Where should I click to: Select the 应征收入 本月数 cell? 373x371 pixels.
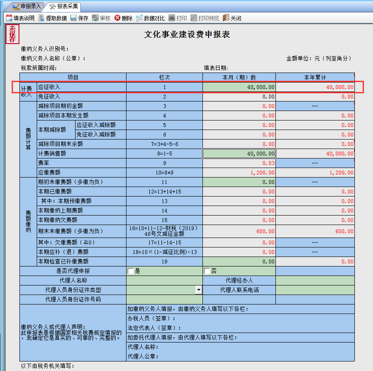[x=239, y=87]
